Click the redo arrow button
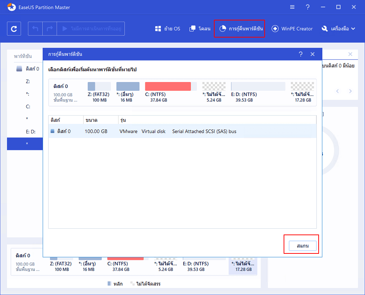Screen dimensions: 365x295 (x=50, y=28)
